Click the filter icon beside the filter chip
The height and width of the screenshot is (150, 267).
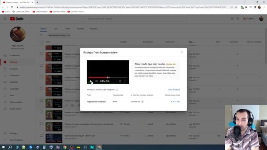[x=41, y=35]
